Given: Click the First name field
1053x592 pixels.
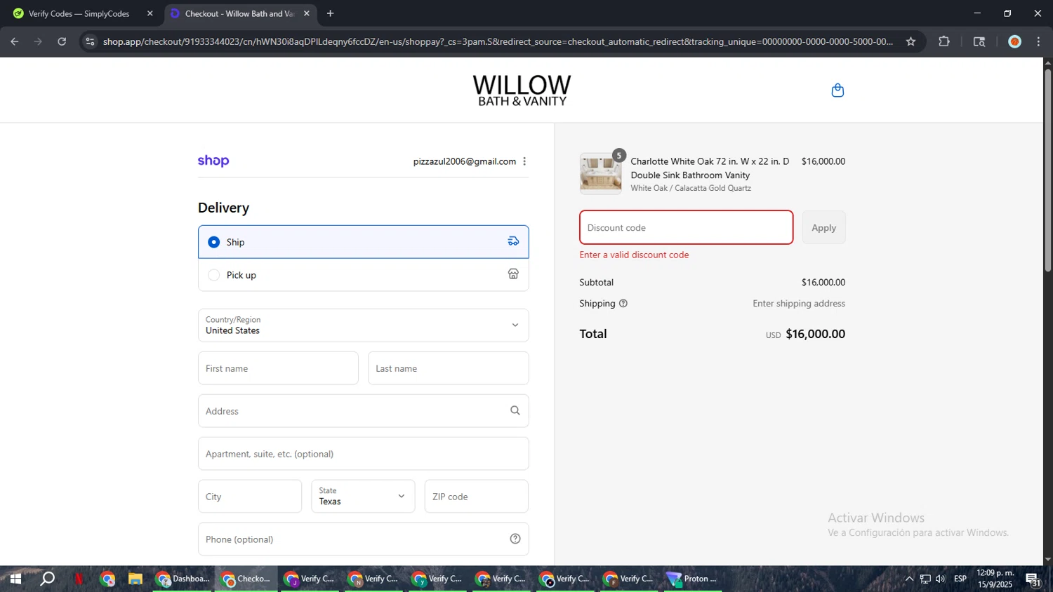Looking at the screenshot, I should tap(278, 368).
